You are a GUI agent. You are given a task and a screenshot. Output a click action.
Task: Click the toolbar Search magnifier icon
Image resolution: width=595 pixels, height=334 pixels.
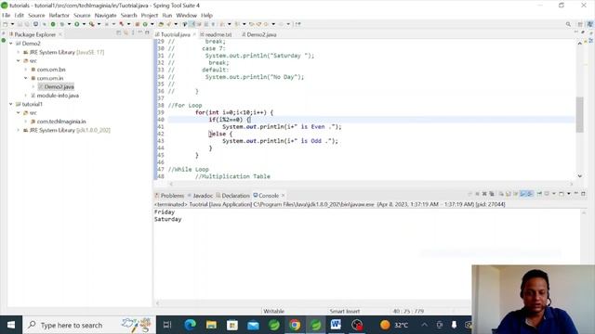[x=568, y=24]
